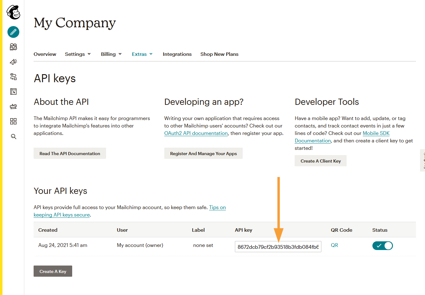Click the 'none set' label cell
Screen dimensions: 425x295
pyautogui.click(x=203, y=245)
